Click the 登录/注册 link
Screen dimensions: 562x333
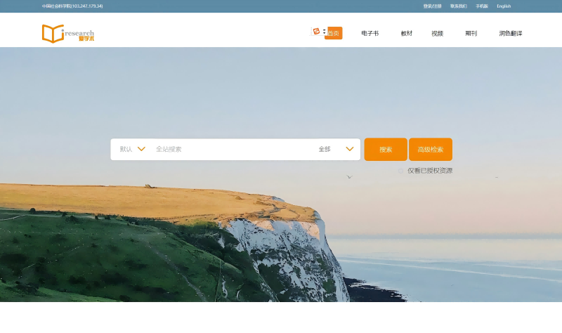pyautogui.click(x=433, y=6)
